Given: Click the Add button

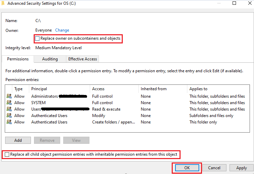Looking at the screenshot, I should pos(18,140).
